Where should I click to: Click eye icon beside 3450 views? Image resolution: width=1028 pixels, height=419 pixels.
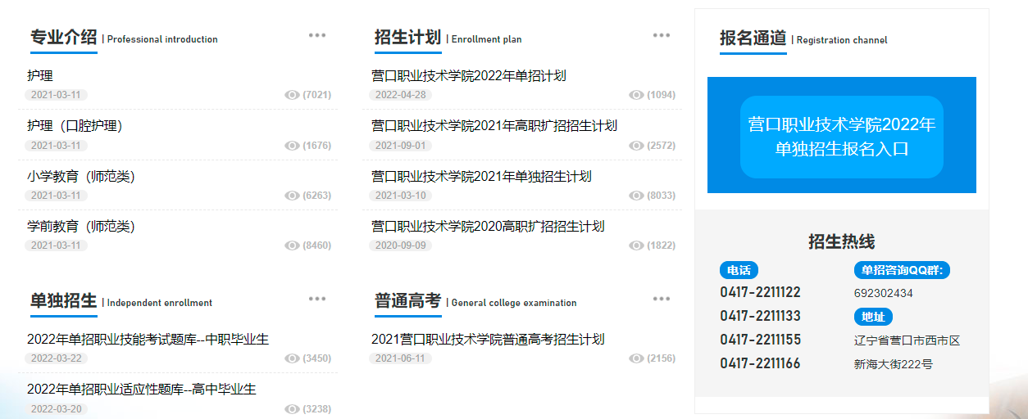click(292, 358)
